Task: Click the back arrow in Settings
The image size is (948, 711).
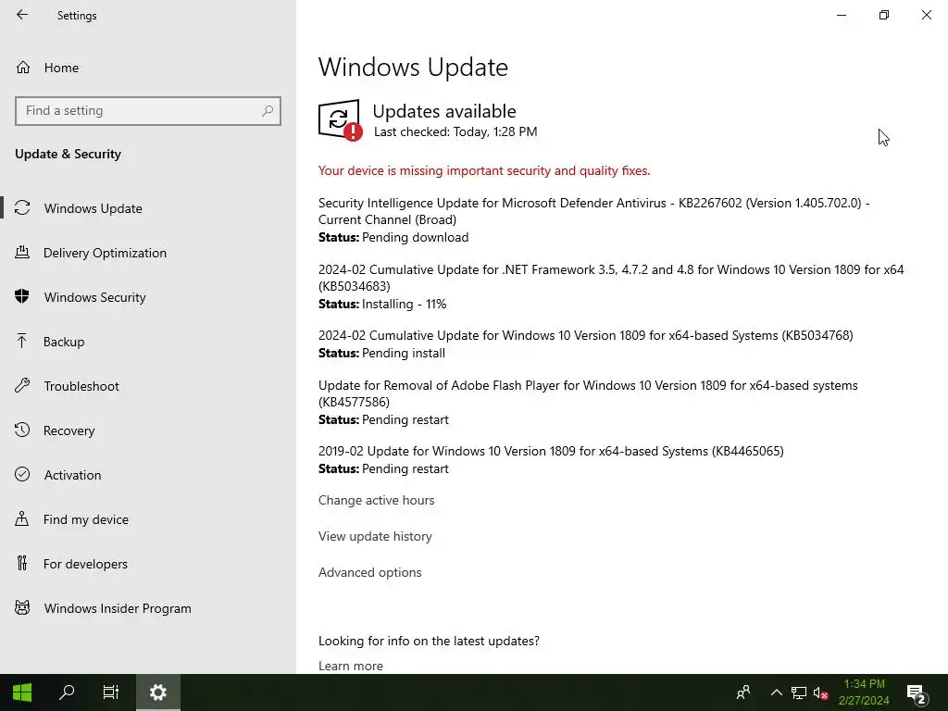Action: pyautogui.click(x=22, y=15)
